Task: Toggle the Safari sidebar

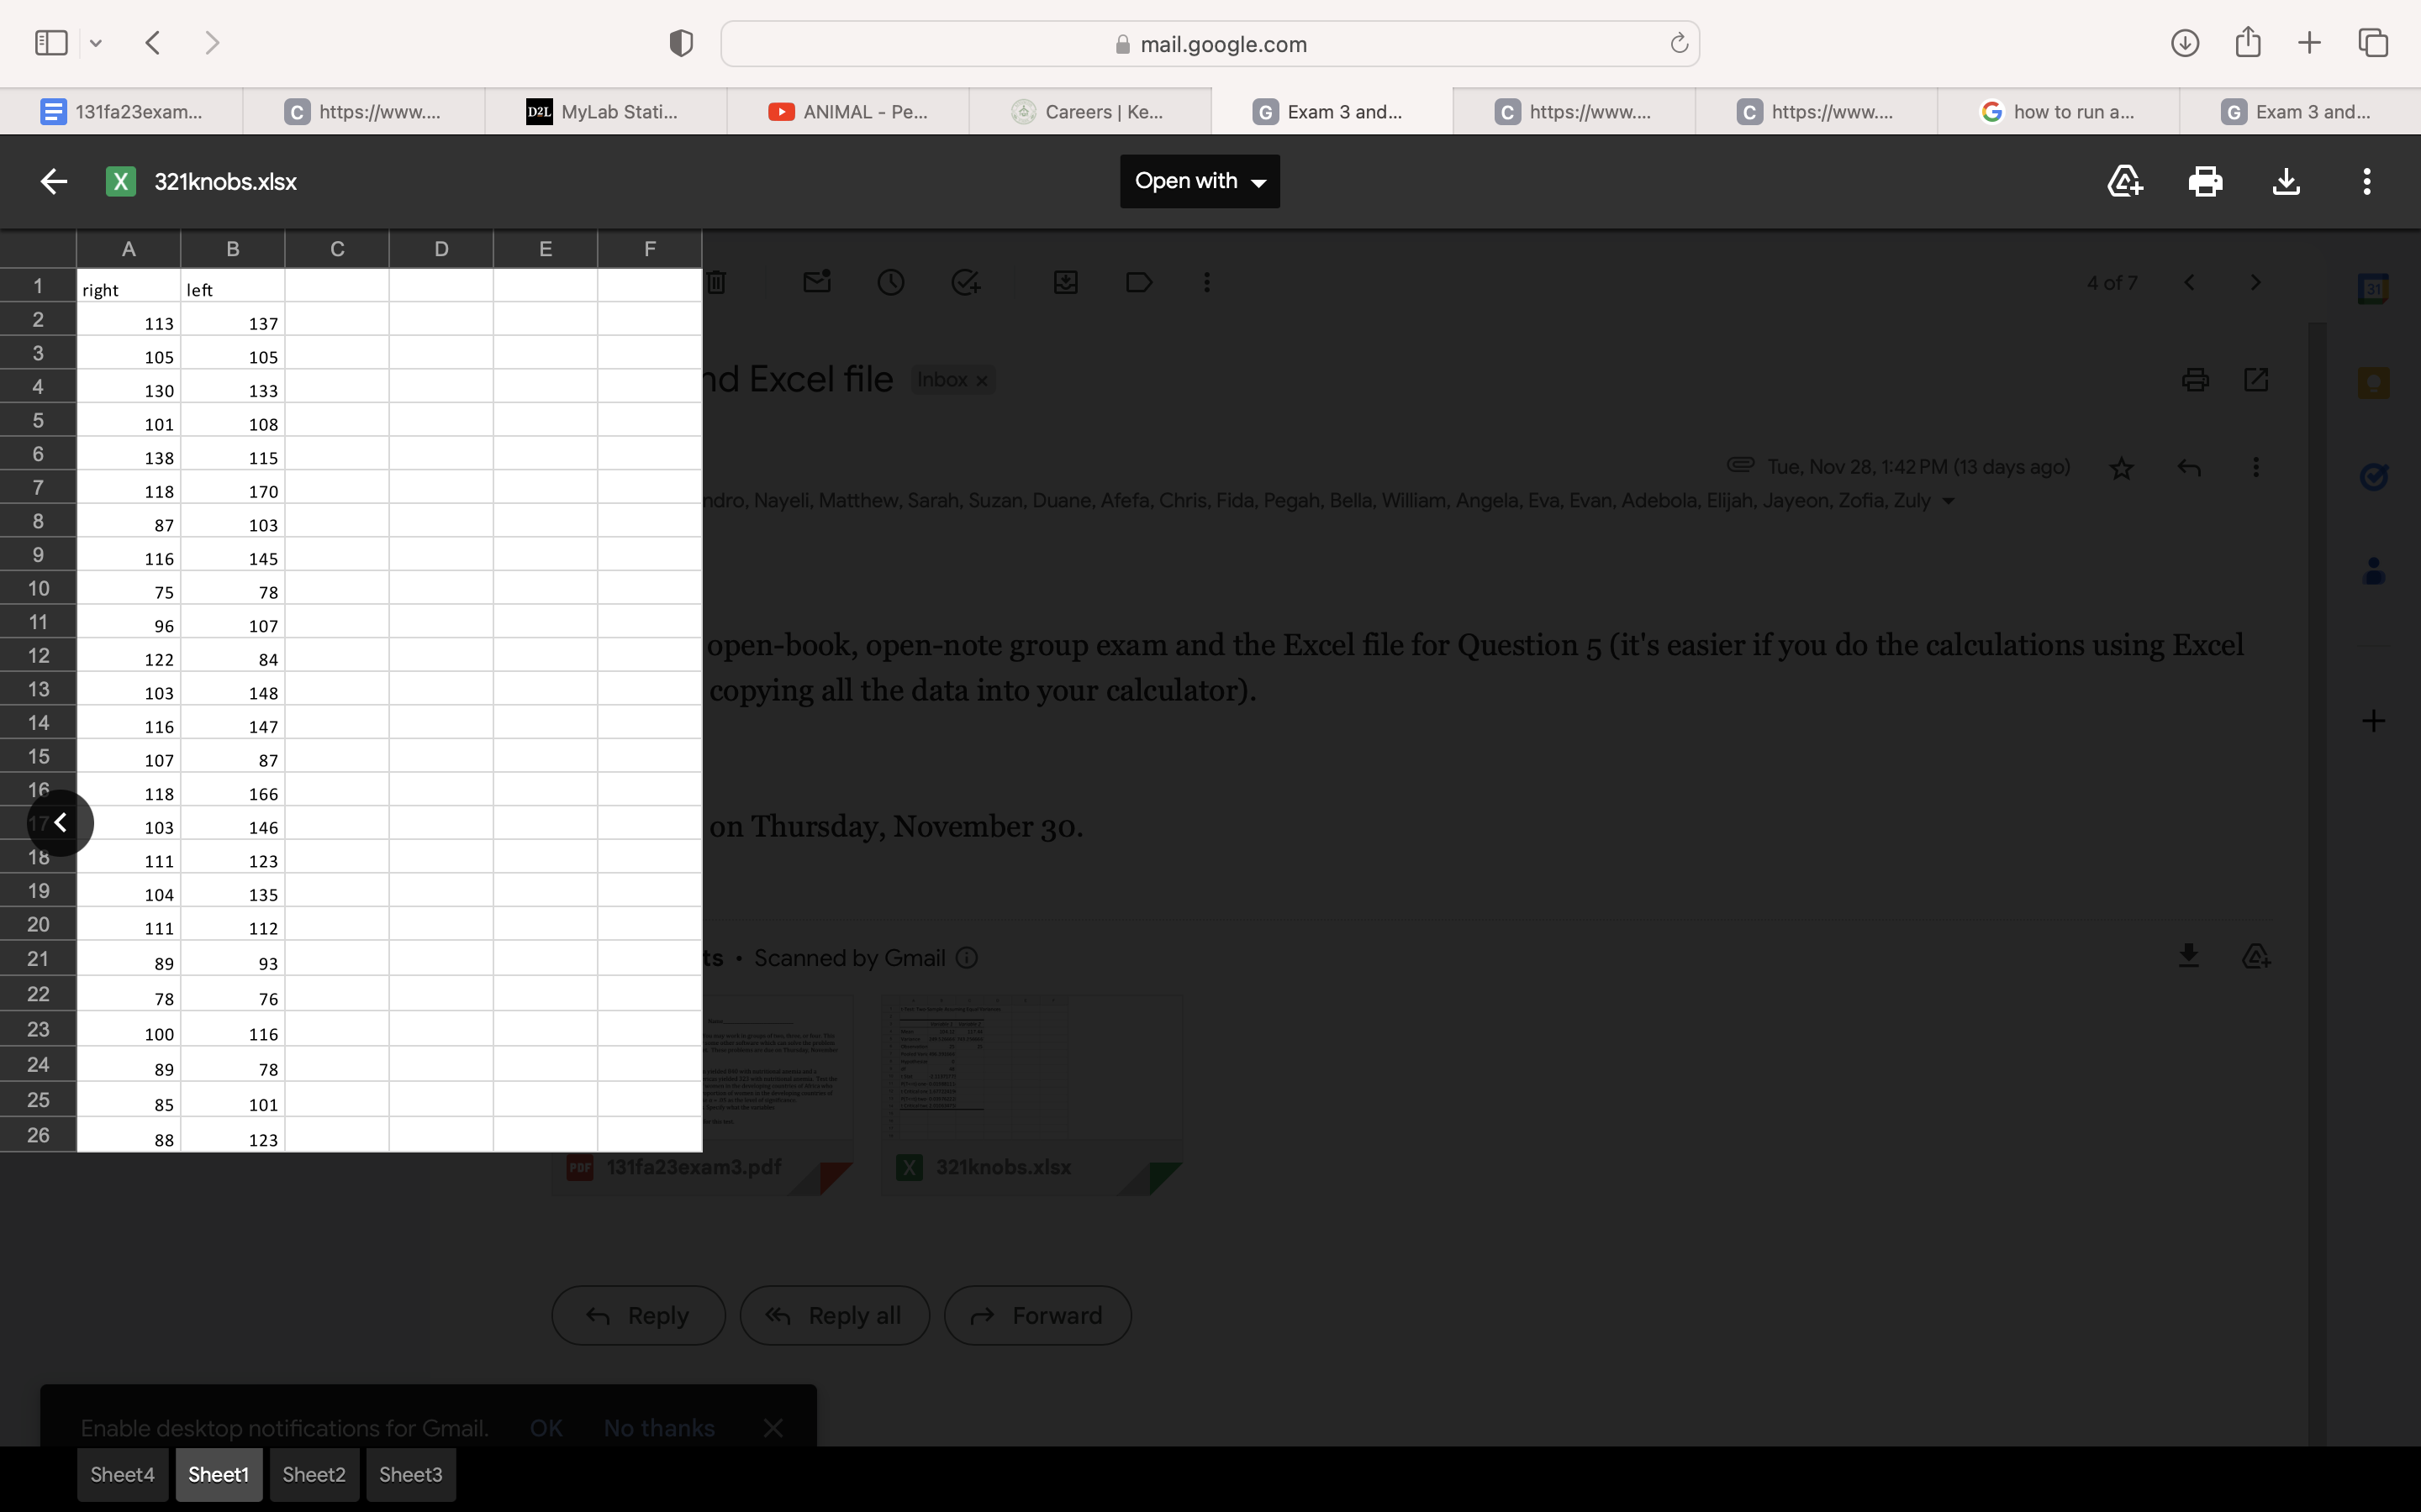Action: pos(51,43)
